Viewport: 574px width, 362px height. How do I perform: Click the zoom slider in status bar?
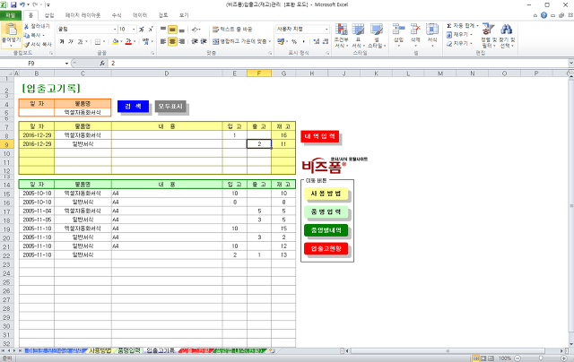point(541,358)
